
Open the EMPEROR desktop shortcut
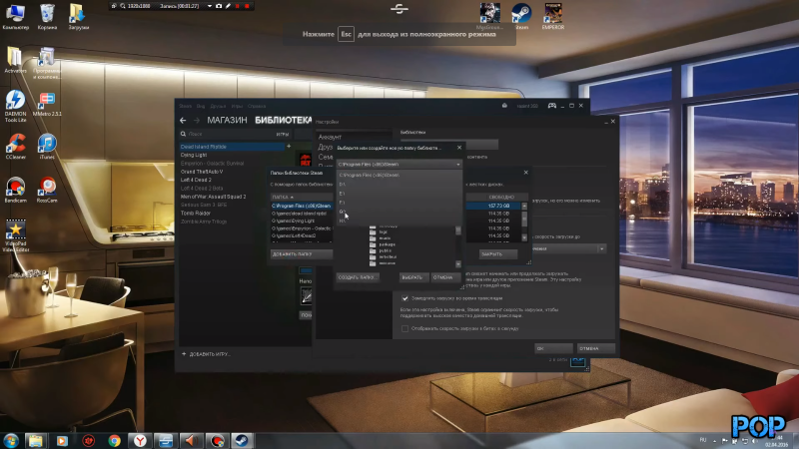(x=553, y=16)
